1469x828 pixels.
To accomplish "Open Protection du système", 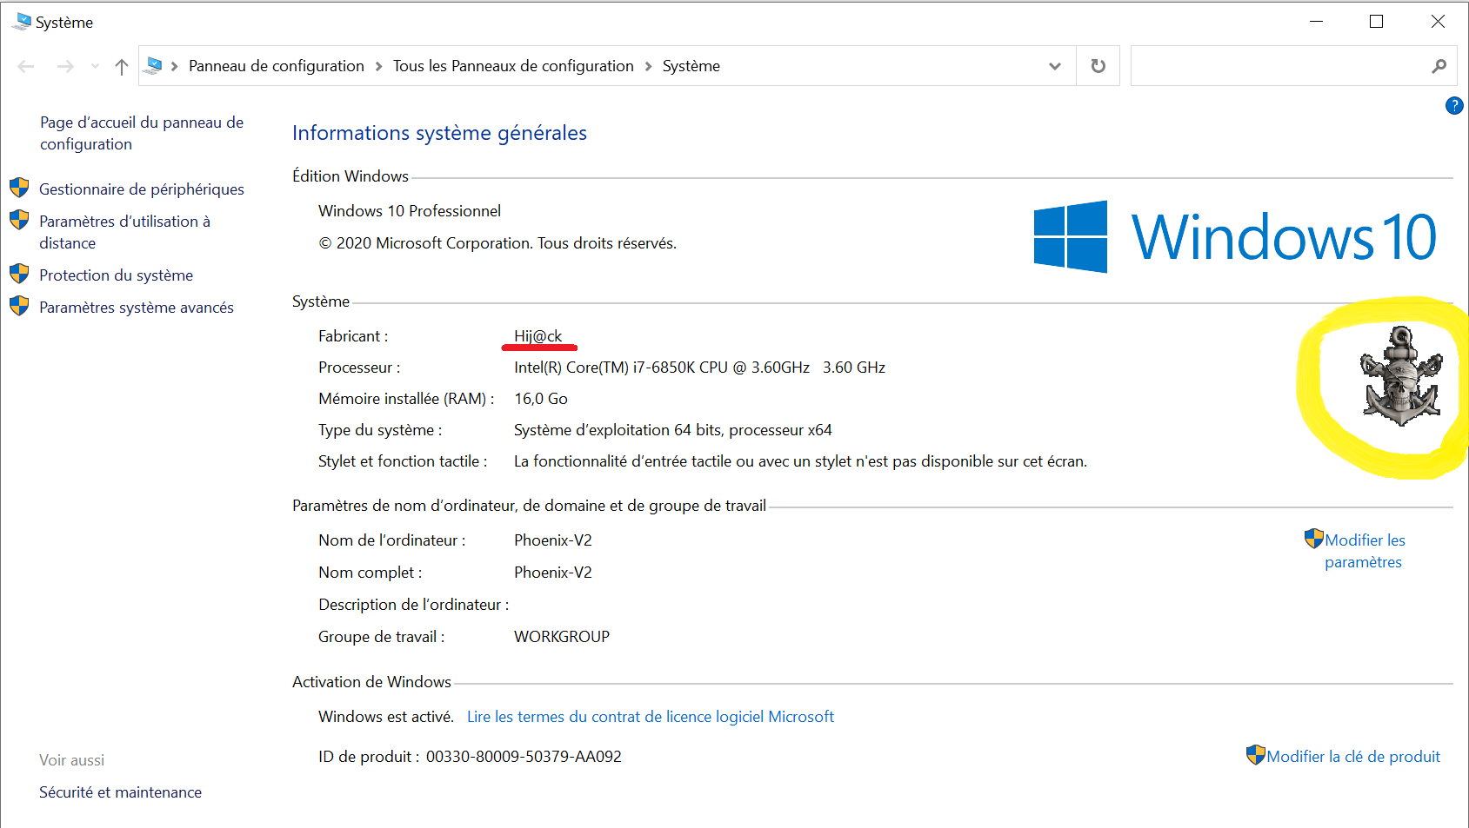I will (116, 275).
